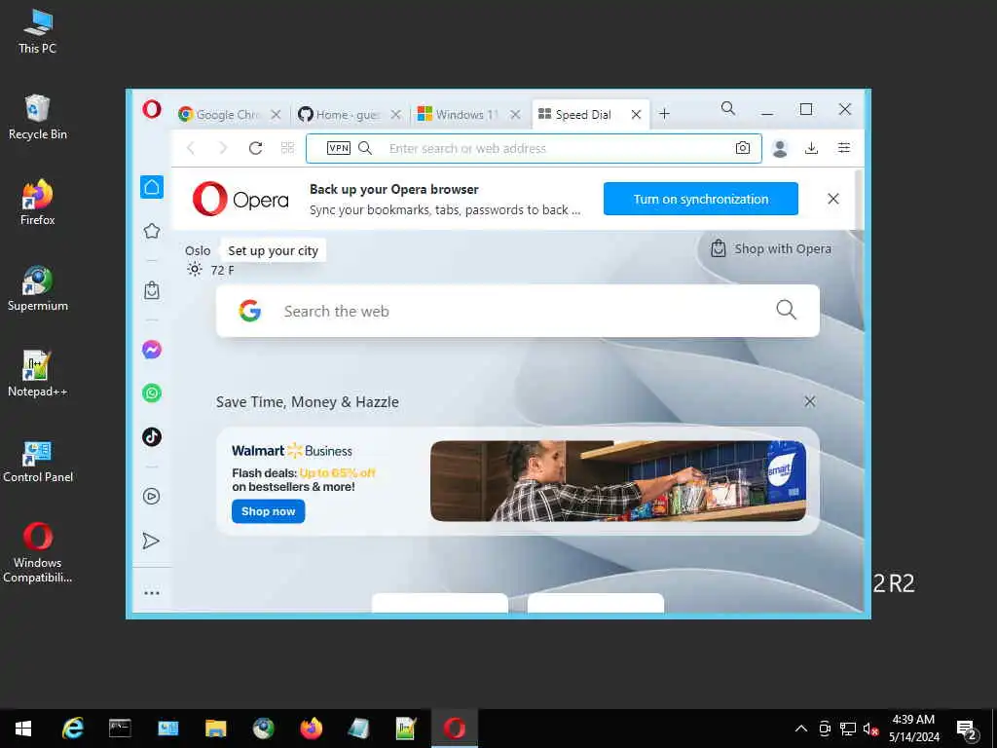Close the GitHub Home tab
The width and height of the screenshot is (997, 748).
click(x=395, y=115)
